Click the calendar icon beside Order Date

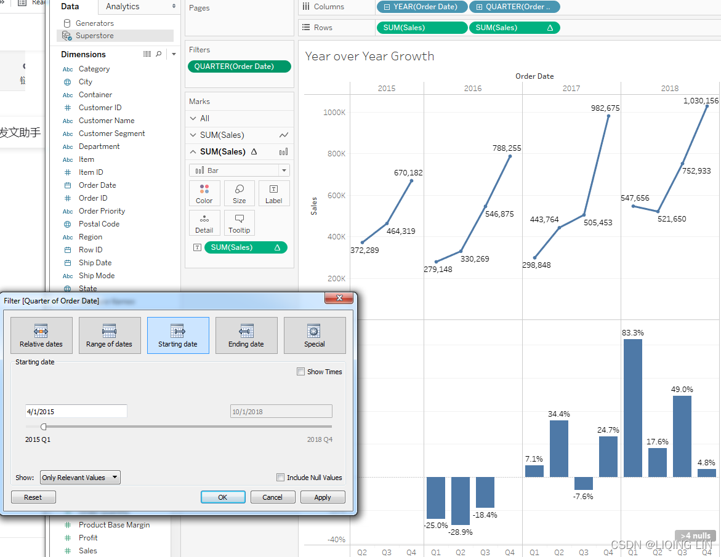(68, 185)
